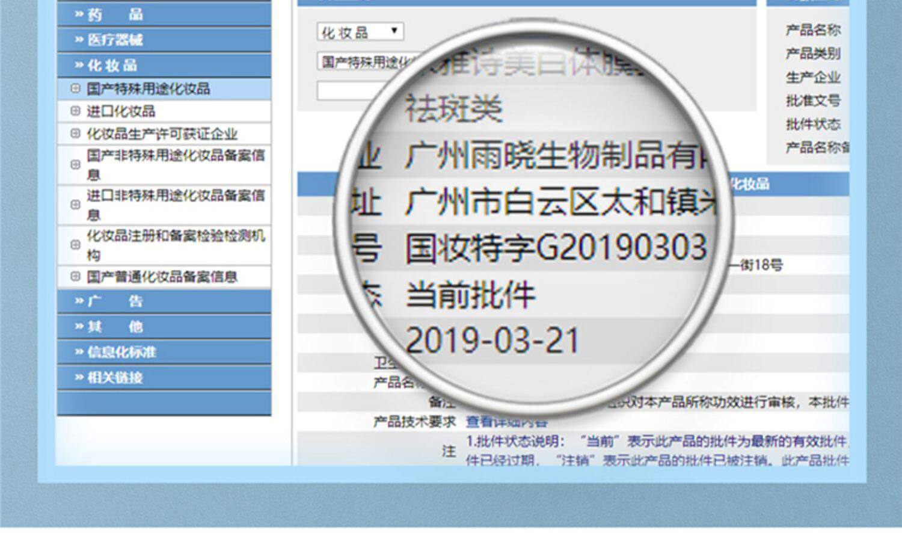
Task: Expand the plus icon beside 国产普通化妆品备案信息
Action: point(75,277)
